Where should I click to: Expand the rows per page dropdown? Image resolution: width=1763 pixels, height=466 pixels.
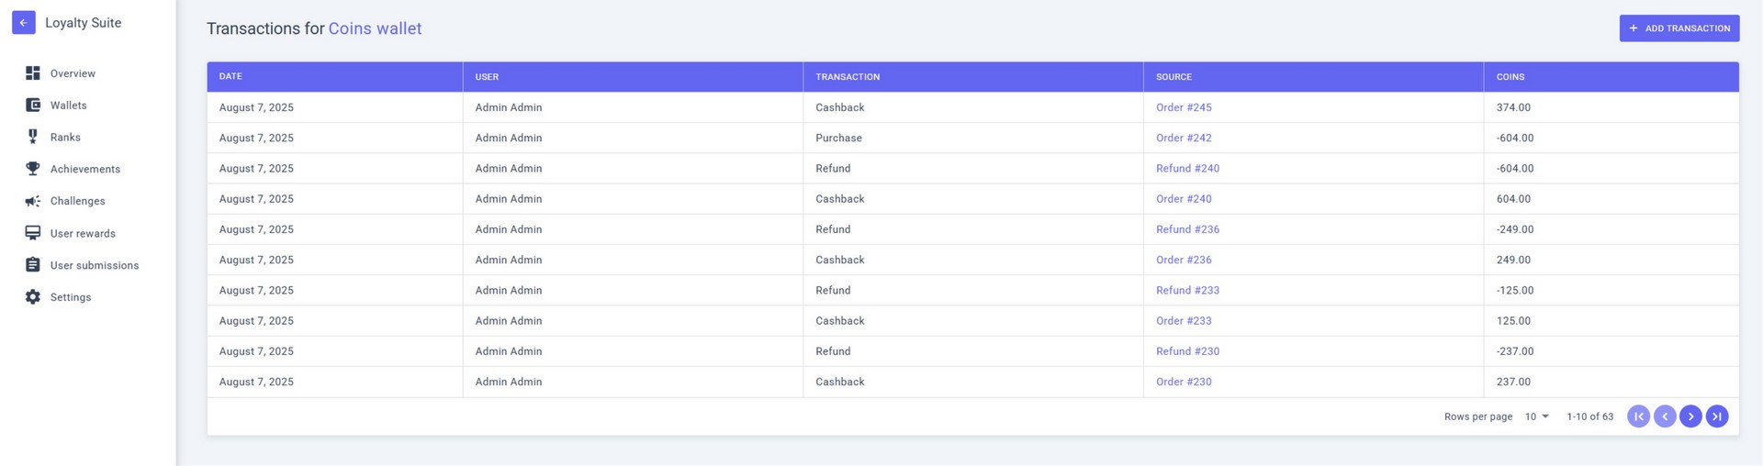click(x=1537, y=416)
